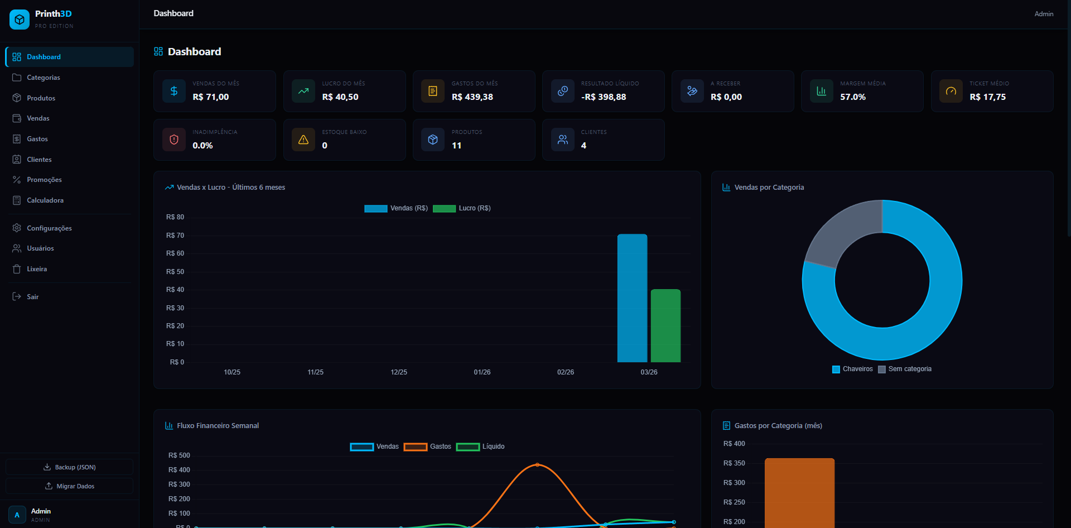This screenshot has height=528, width=1071.
Task: Open the Vendas page from sidebar
Action: 70,118
